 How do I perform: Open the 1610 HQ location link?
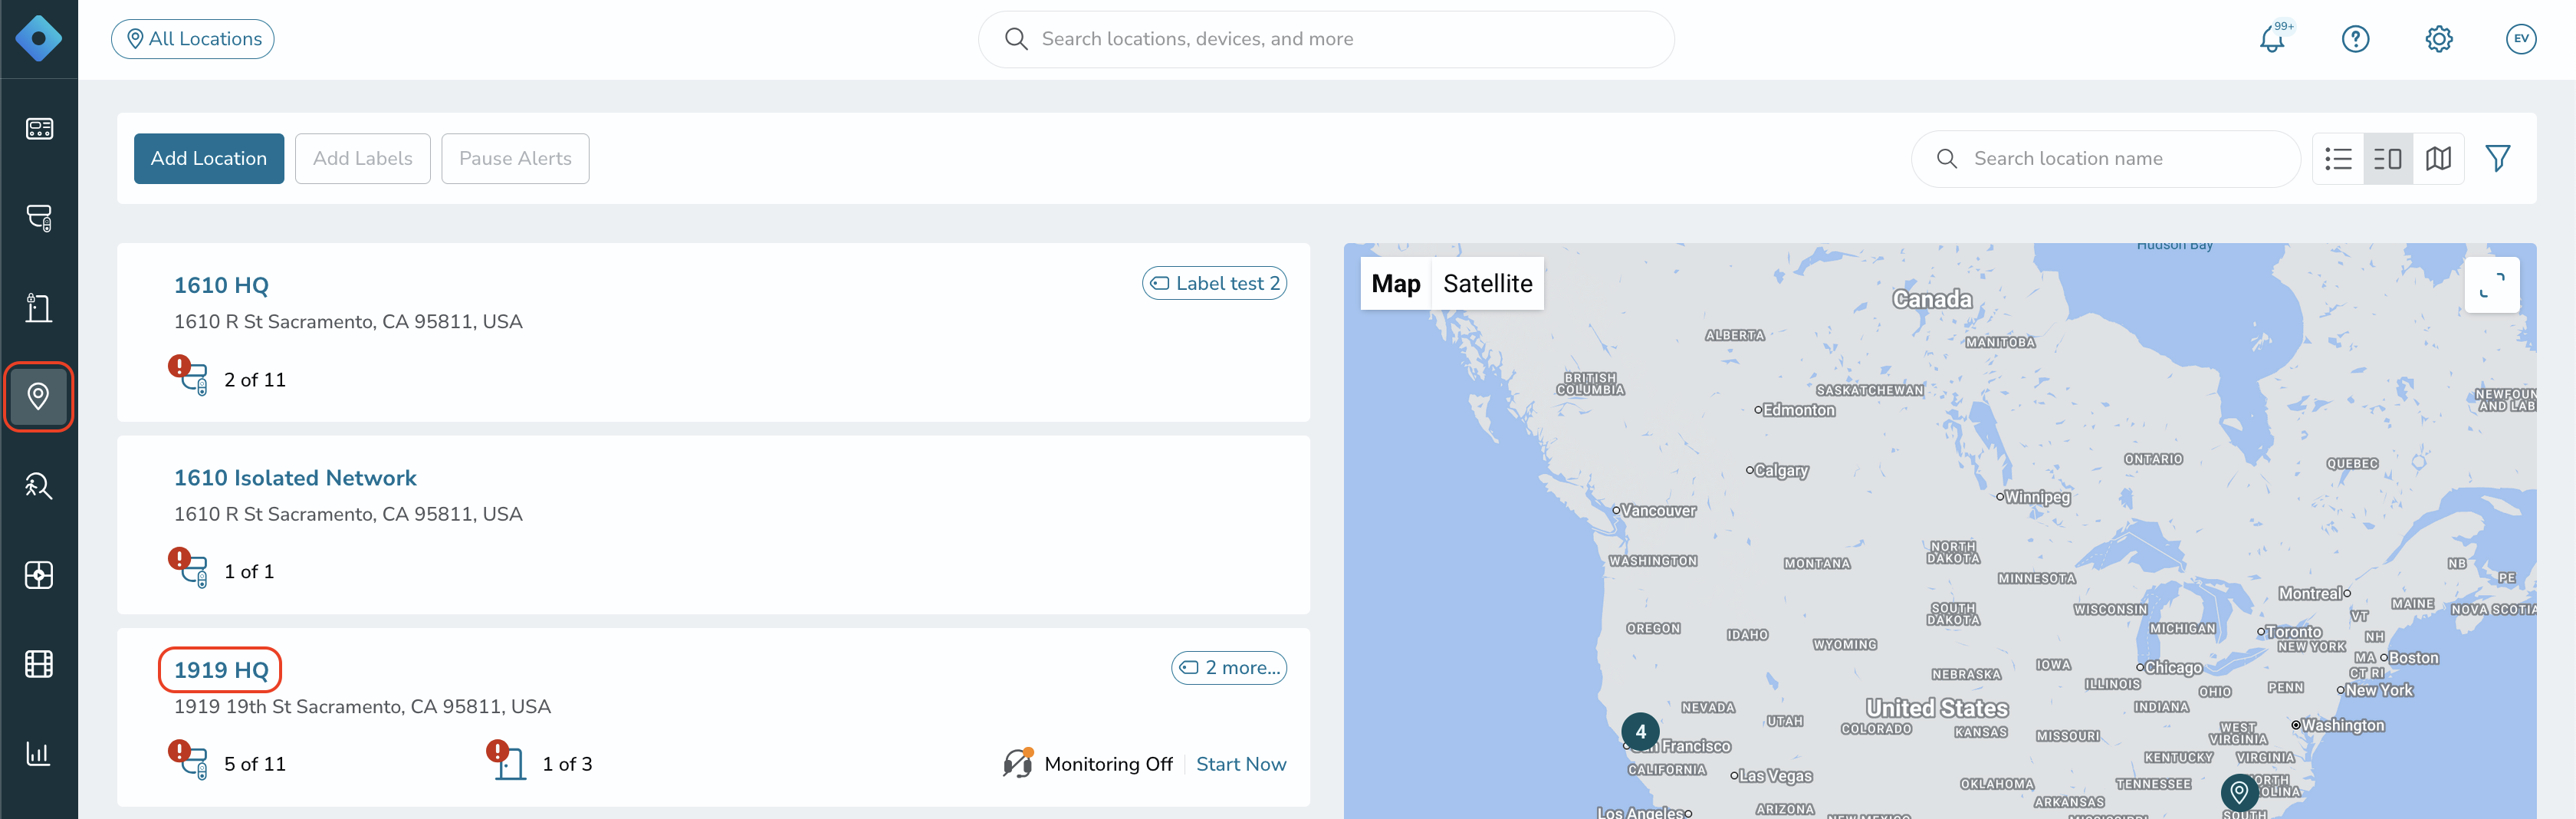coord(221,286)
